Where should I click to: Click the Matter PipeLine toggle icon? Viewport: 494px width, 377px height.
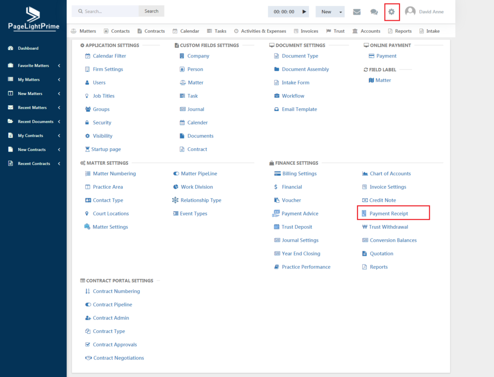pos(176,173)
